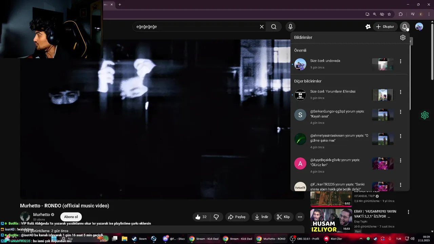
Task: Click the Oluştur create button
Action: (x=385, y=27)
